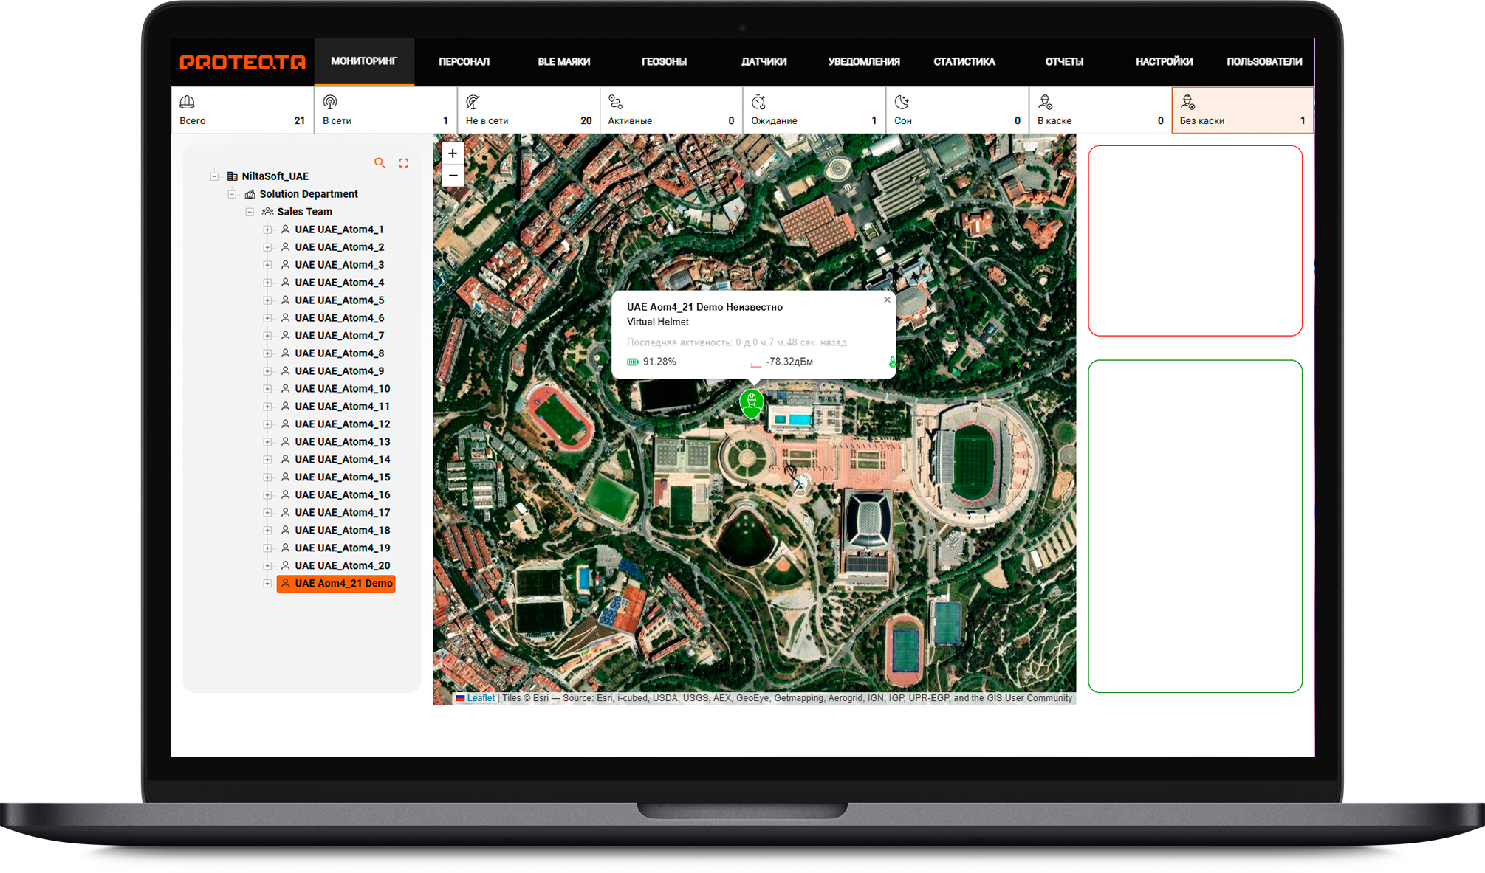
Task: Open the Геозоны tab
Action: [664, 62]
